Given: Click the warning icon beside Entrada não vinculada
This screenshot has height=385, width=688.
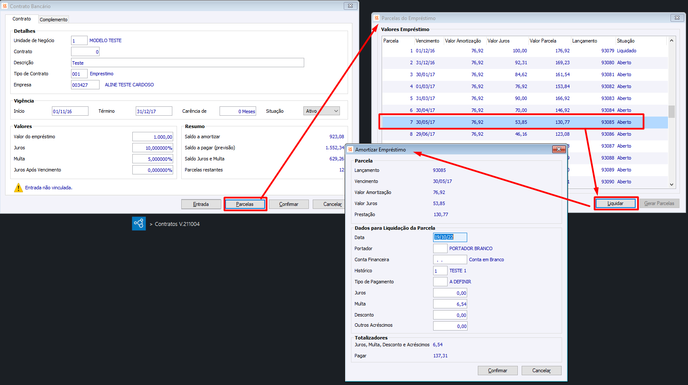Looking at the screenshot, I should pyautogui.click(x=18, y=188).
